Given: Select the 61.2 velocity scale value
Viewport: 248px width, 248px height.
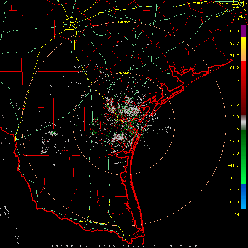Looking at the screenshot, I should point(234,68).
